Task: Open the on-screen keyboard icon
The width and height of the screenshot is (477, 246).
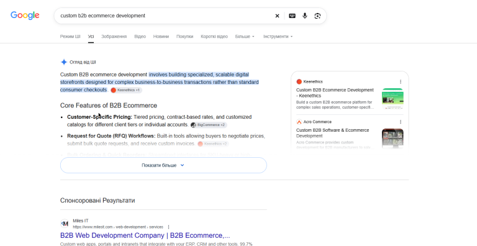Action: [x=292, y=16]
